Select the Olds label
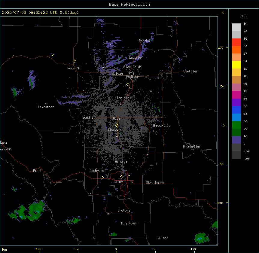The width and height of the screenshot is (259, 253). (x=117, y=118)
